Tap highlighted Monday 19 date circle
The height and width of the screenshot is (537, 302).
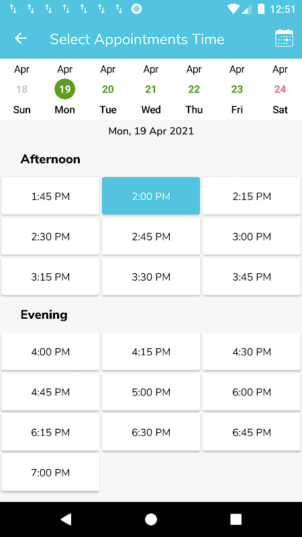point(64,89)
